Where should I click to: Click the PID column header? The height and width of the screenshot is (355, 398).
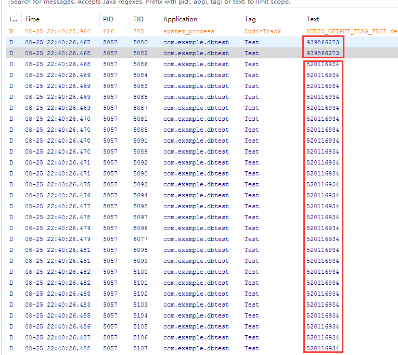[109, 19]
